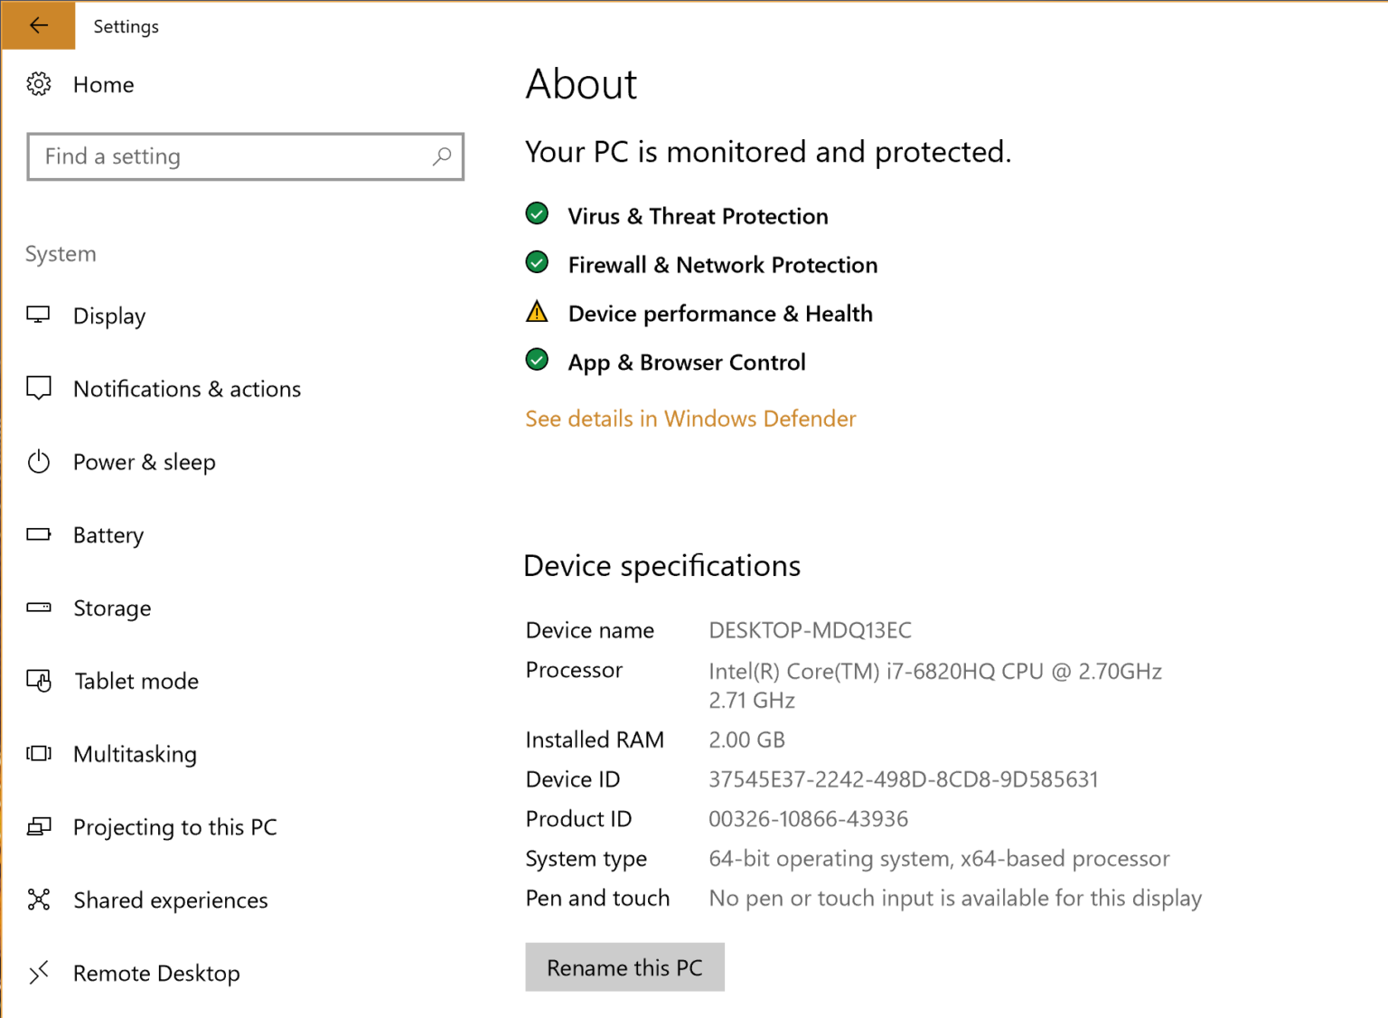Viewport: 1388px width, 1018px height.
Task: Select the Firewall & Network Protection entry
Action: 722,264
